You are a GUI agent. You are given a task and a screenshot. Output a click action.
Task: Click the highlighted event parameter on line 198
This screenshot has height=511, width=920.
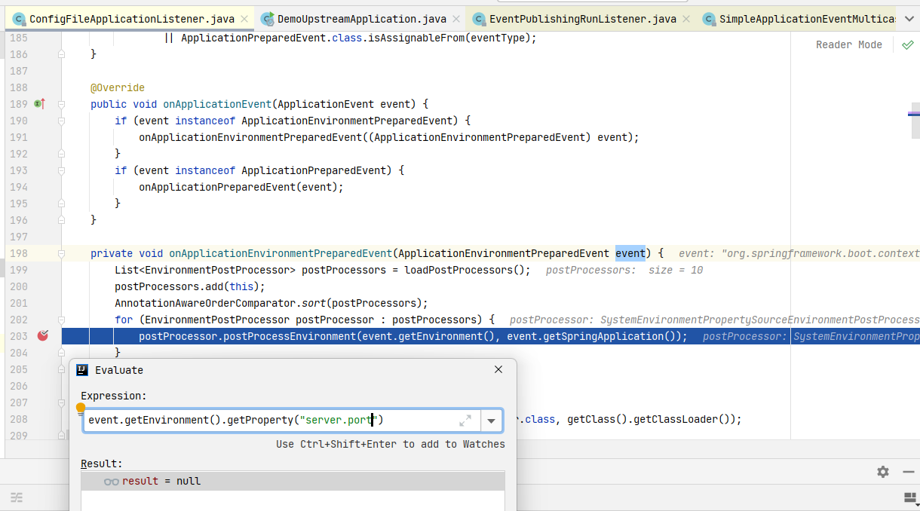click(630, 253)
